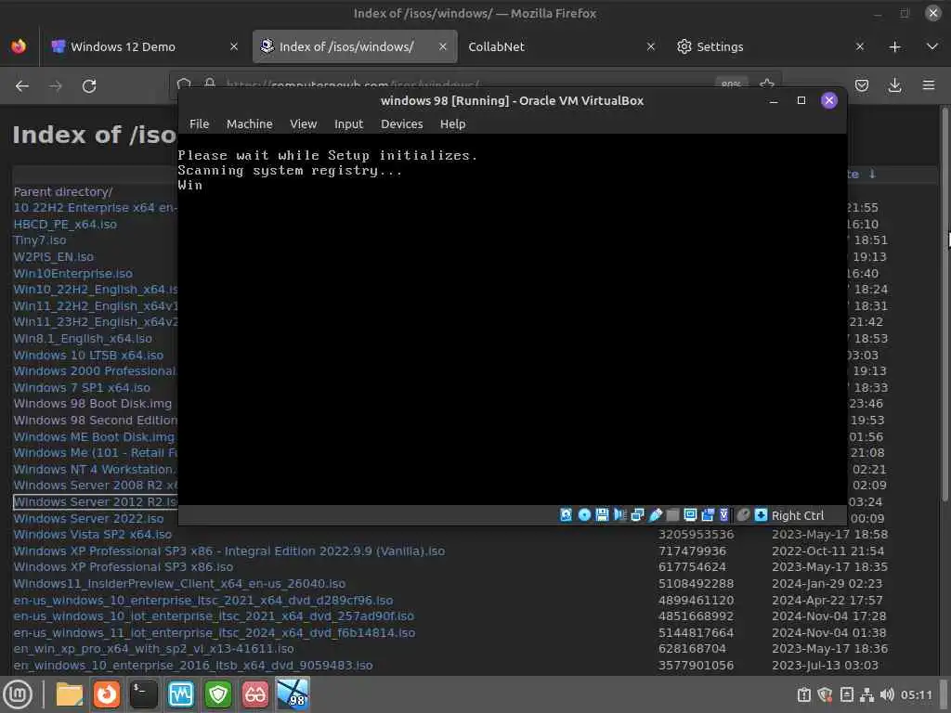Click the virtualization V icon in VirtualBox status bar
The image size is (951, 713).
pyautogui.click(x=723, y=514)
